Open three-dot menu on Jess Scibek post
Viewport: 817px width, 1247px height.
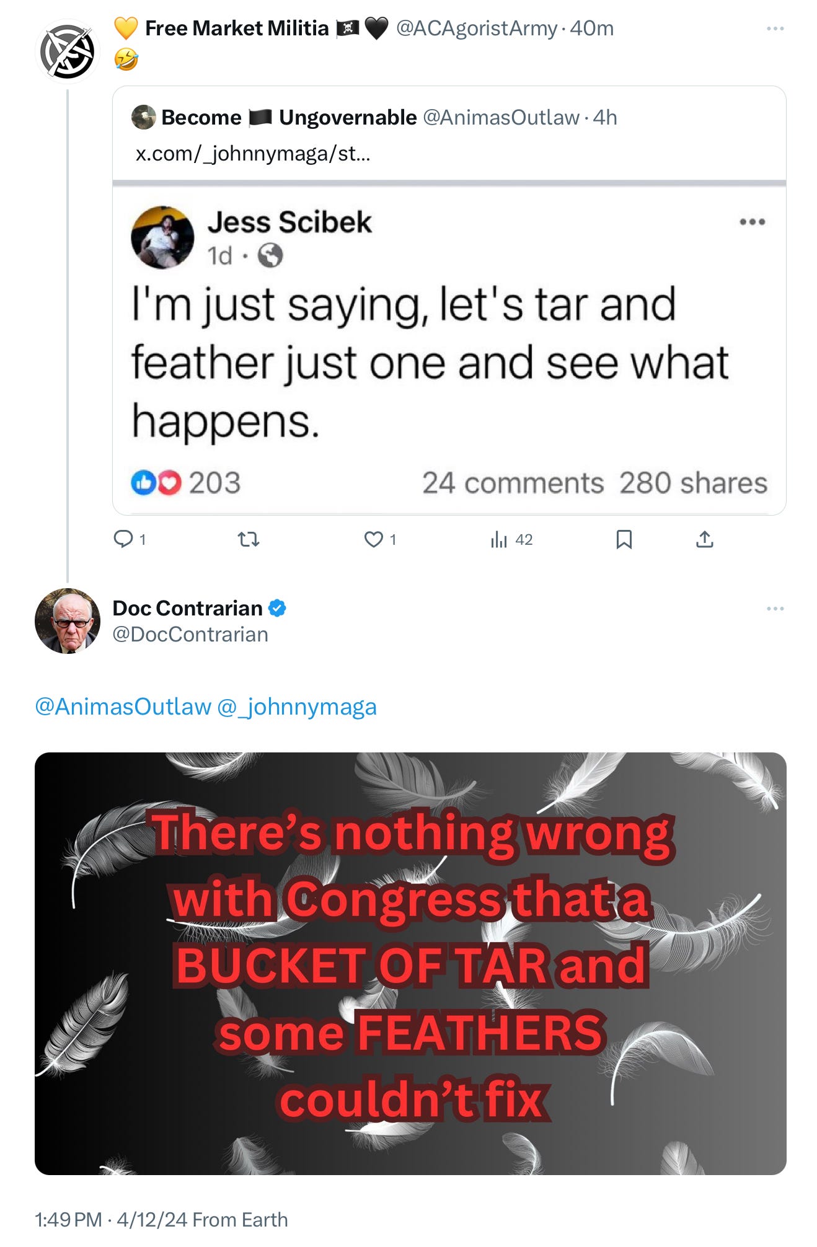pyautogui.click(x=753, y=222)
